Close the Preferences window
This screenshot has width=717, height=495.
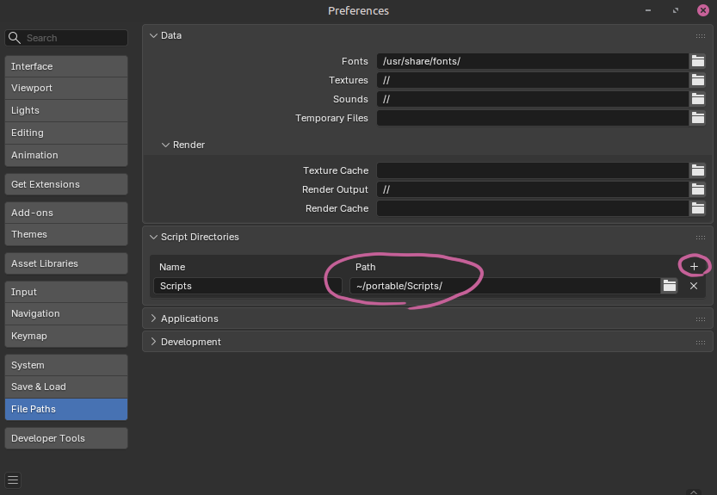tap(703, 10)
